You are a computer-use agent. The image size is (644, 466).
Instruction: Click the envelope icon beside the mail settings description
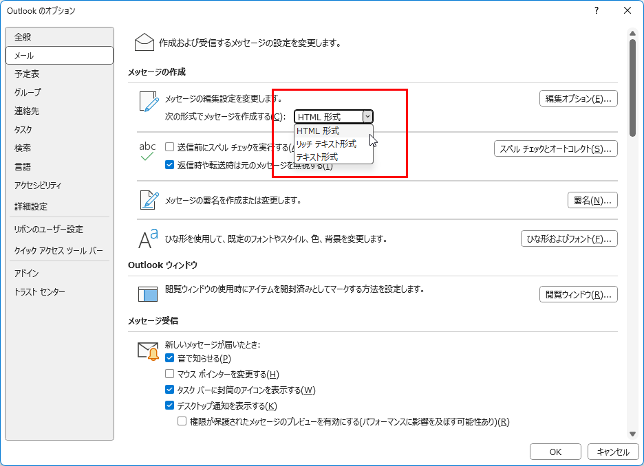click(x=144, y=42)
